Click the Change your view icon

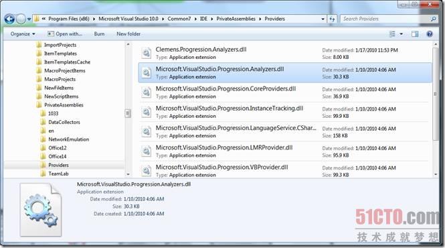[392, 34]
